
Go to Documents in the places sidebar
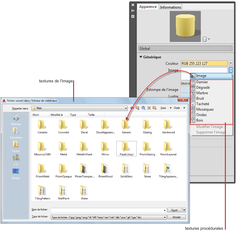pos(16,133)
